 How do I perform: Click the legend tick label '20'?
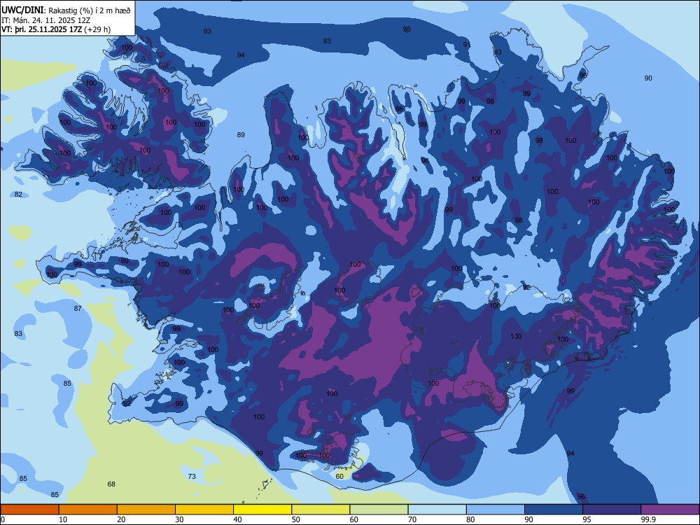[x=121, y=519]
